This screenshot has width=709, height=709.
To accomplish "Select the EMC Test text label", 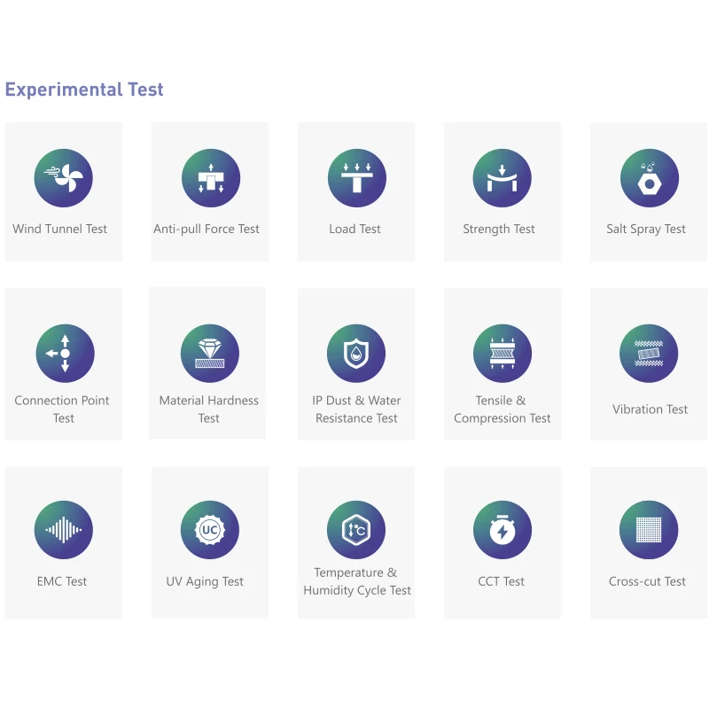I will click(62, 581).
